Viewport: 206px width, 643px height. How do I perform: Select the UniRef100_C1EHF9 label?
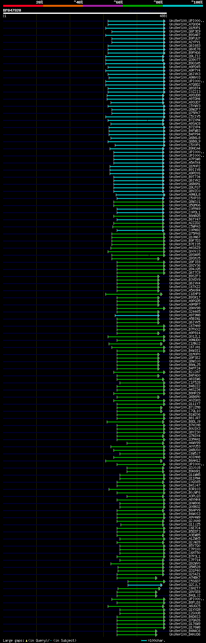pyautogui.click(x=185, y=294)
